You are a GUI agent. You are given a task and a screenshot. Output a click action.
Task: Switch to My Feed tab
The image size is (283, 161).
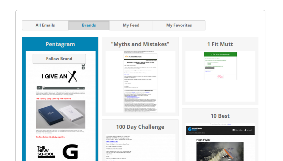pyautogui.click(x=131, y=25)
